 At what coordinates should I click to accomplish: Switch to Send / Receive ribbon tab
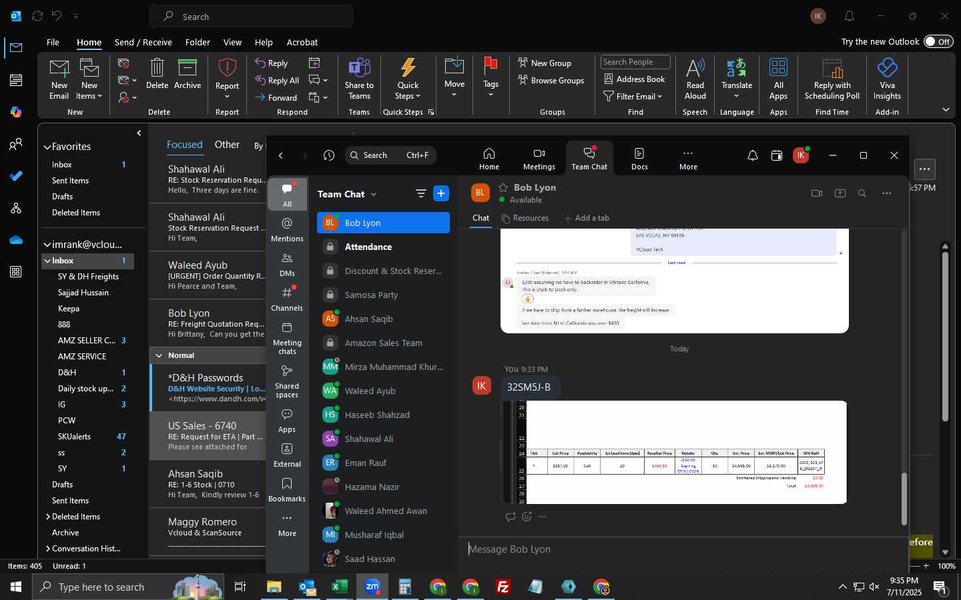143,42
